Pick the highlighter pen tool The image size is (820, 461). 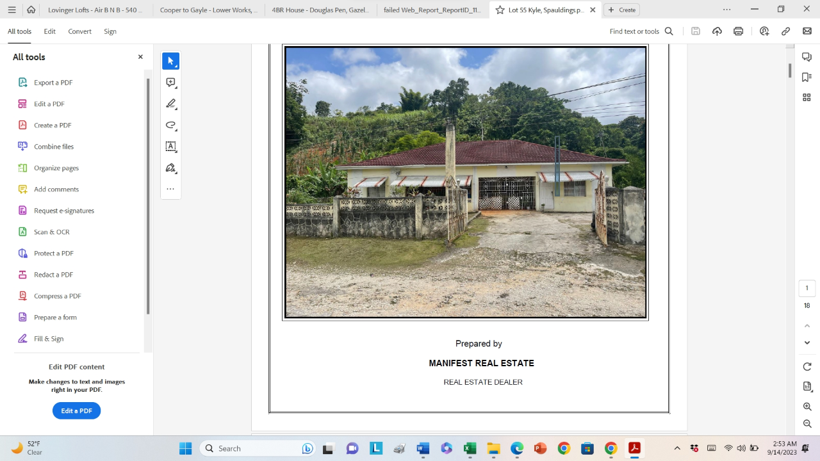click(x=170, y=104)
